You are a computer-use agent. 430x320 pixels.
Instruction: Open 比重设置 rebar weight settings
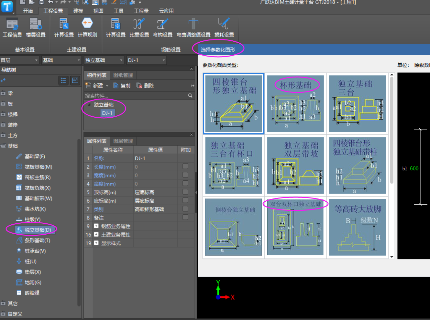(139, 28)
